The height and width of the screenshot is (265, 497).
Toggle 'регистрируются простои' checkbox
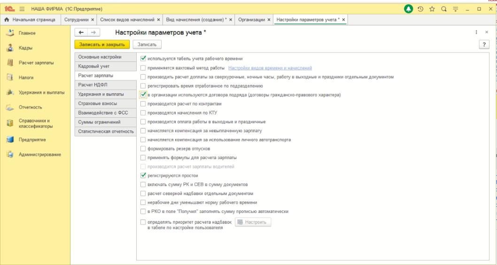(x=144, y=175)
